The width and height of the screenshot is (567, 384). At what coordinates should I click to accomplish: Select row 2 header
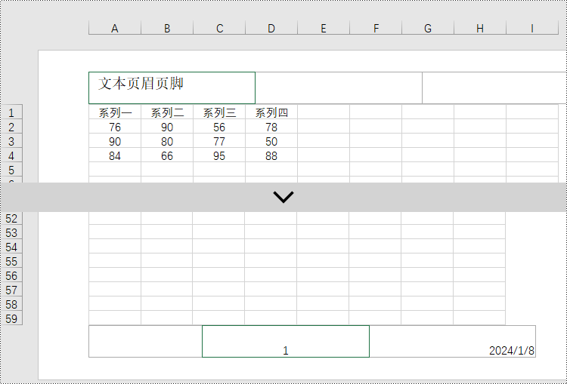point(11,127)
